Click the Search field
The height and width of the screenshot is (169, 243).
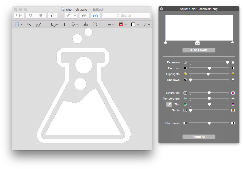[x=126, y=15]
